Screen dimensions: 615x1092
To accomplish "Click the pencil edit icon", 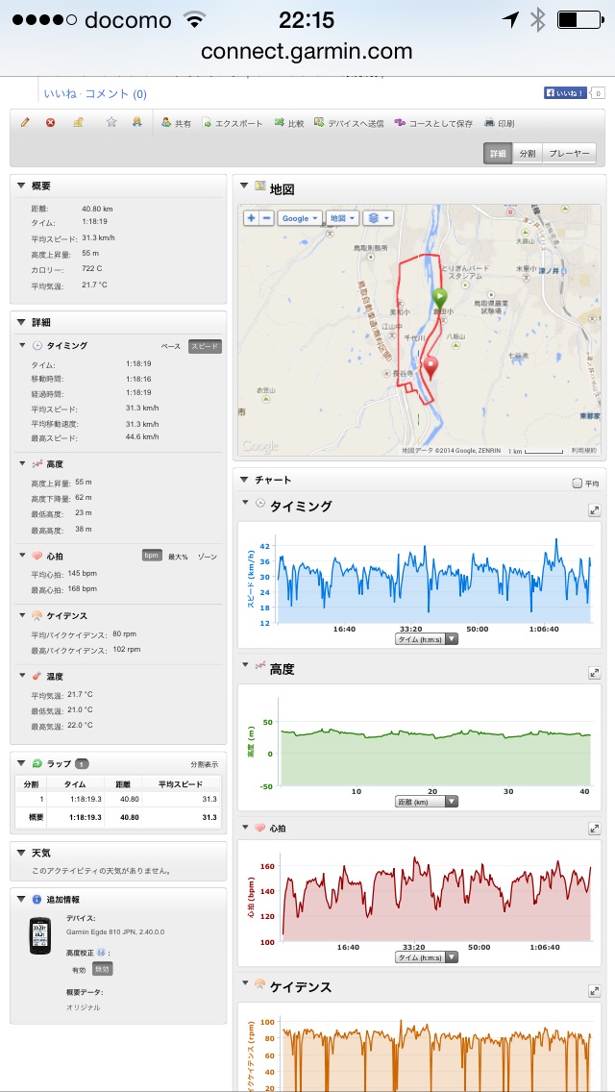I will [26, 123].
